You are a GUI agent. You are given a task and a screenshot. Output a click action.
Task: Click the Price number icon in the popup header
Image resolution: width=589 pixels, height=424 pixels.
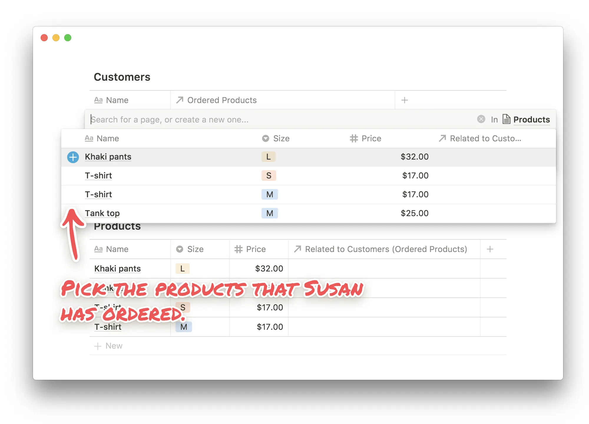click(354, 138)
